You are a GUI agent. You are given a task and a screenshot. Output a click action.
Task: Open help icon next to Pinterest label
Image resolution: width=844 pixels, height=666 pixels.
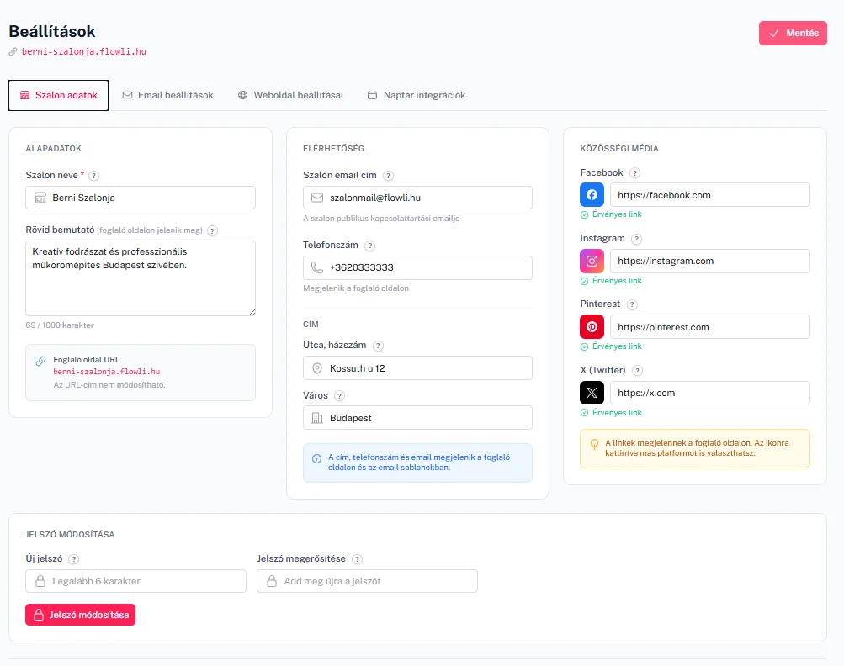tap(633, 304)
